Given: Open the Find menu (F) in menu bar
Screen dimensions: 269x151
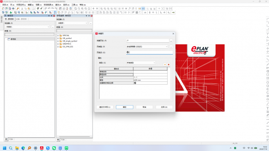Looking at the screenshot, I should pos(58,5).
